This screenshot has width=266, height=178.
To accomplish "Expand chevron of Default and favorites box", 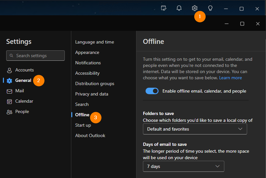I will [x=240, y=129].
